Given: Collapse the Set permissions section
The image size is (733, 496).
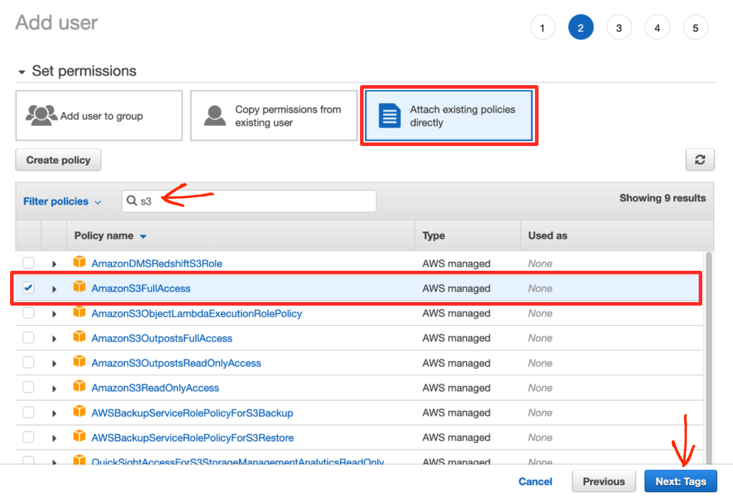Looking at the screenshot, I should [22, 71].
